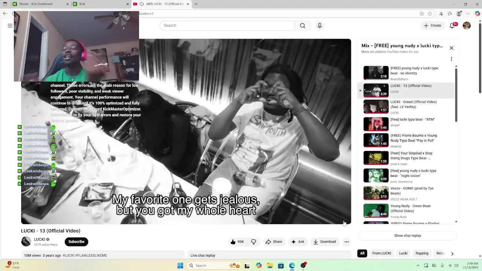Play lucki type beat 'ATM' thumbnail
Viewport: 482px width, 271px height.
click(x=376, y=124)
